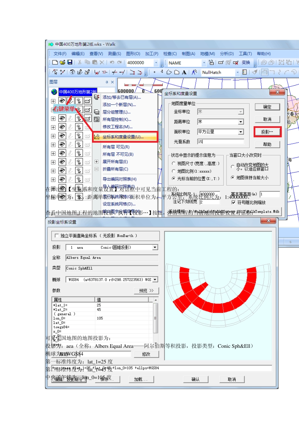
Task: Open the 面积单位 平方公里 dropdown
Action: point(241,132)
